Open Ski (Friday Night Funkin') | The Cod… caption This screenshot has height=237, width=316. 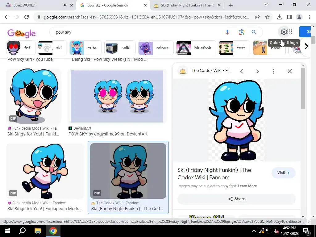[127, 209]
